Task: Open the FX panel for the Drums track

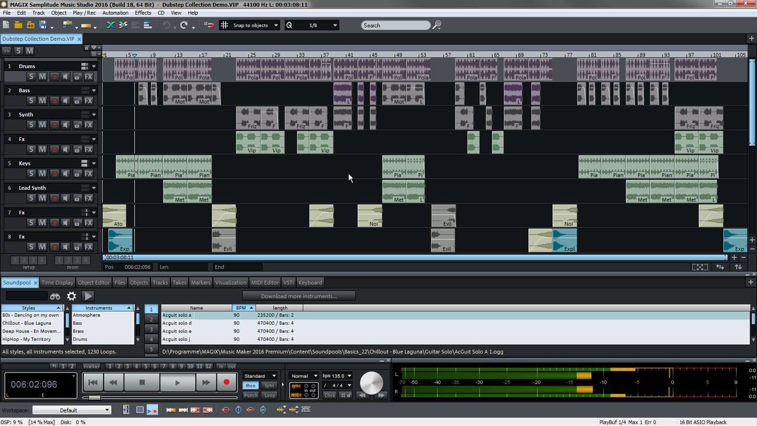Action: click(88, 76)
